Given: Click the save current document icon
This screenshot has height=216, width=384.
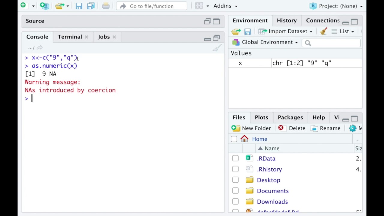Looking at the screenshot, I should coord(79,6).
